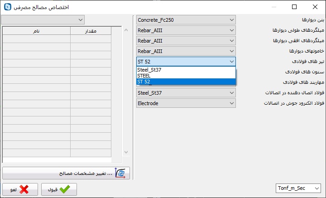Open the wall ties Rebar_AIII dropdown
The image size is (326, 198).
186,51
